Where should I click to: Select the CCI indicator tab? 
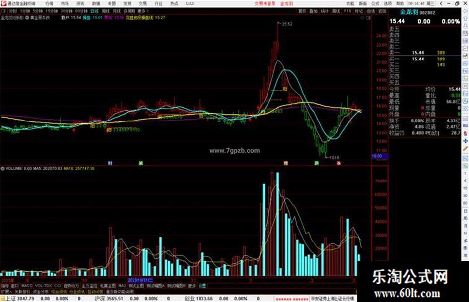tap(58, 286)
